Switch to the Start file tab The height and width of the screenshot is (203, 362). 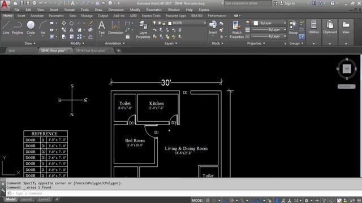coord(11,51)
